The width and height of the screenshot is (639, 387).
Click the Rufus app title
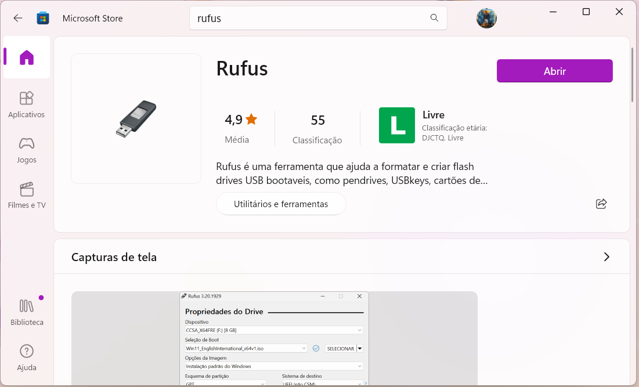coord(242,68)
